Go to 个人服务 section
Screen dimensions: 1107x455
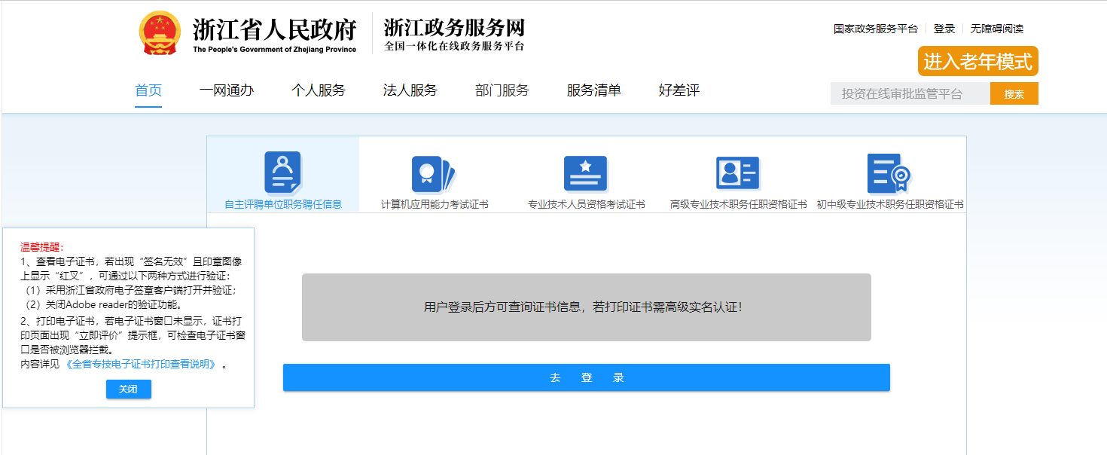pos(319,90)
